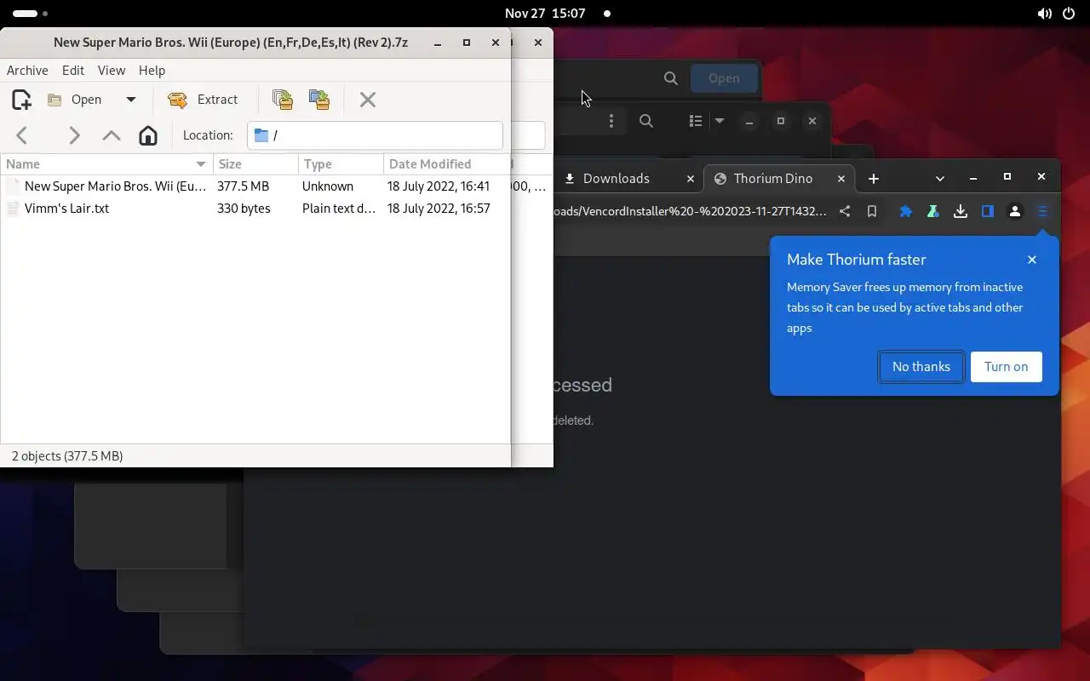
Task: Click Turn on Memory Saver button
Action: click(x=1006, y=367)
